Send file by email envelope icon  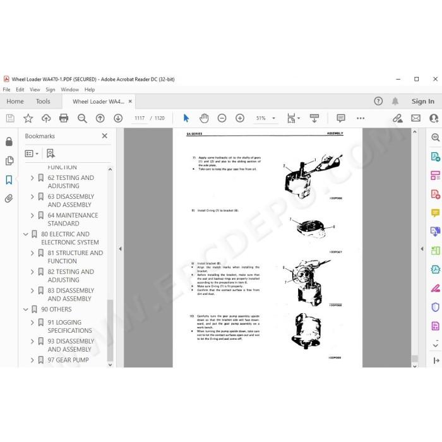pos(415,118)
